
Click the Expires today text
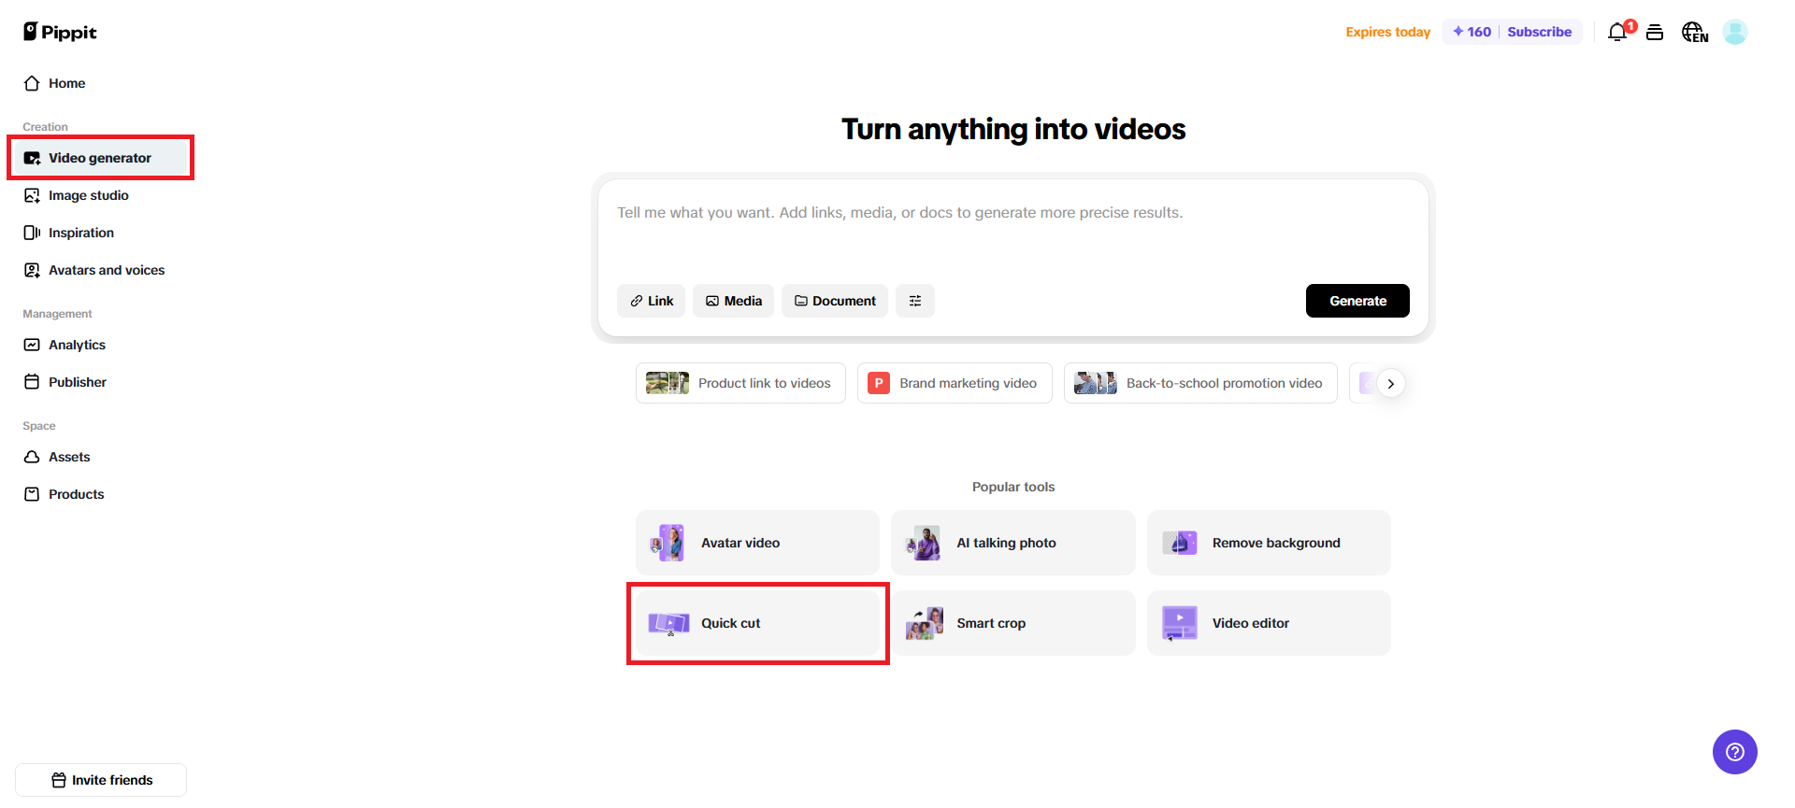pos(1387,32)
